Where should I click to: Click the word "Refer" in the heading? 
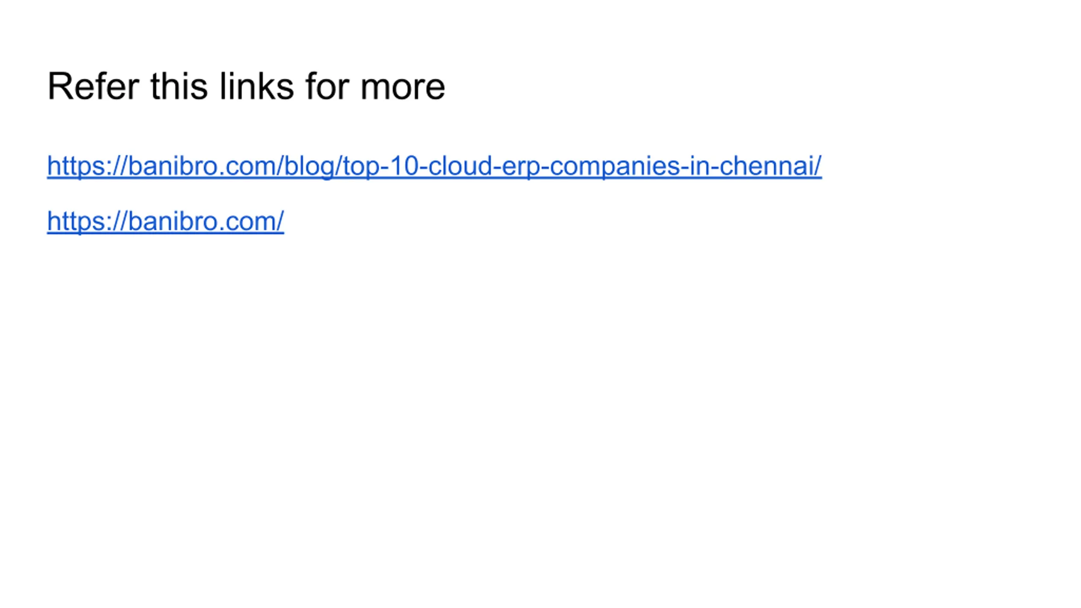click(93, 86)
